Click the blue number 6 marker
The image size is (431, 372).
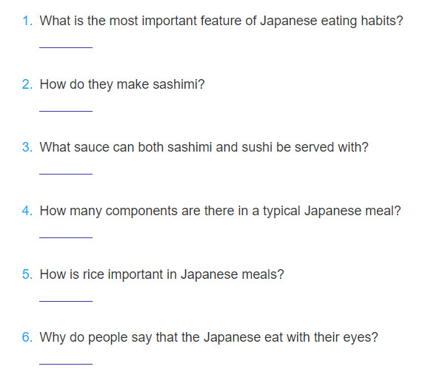[27, 337]
